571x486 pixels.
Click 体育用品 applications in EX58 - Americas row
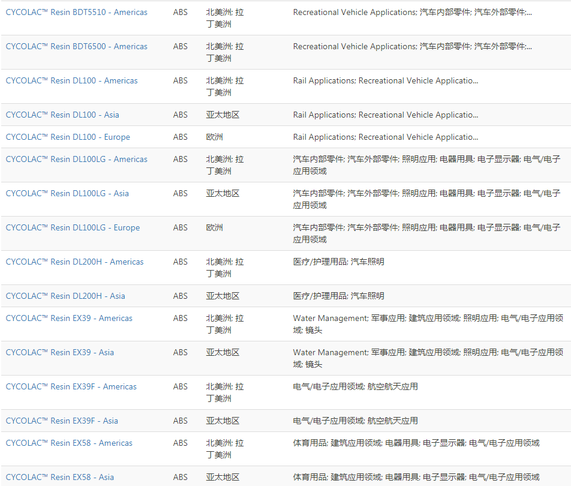click(416, 443)
